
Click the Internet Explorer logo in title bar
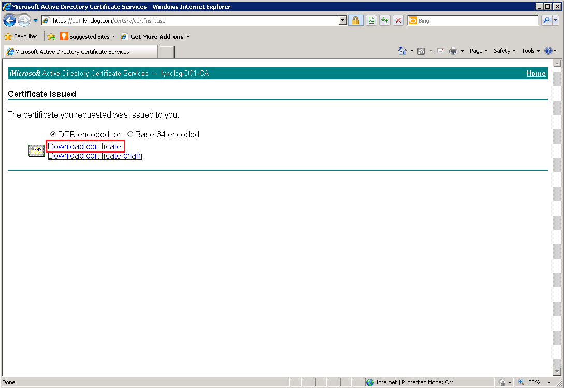tap(7, 7)
